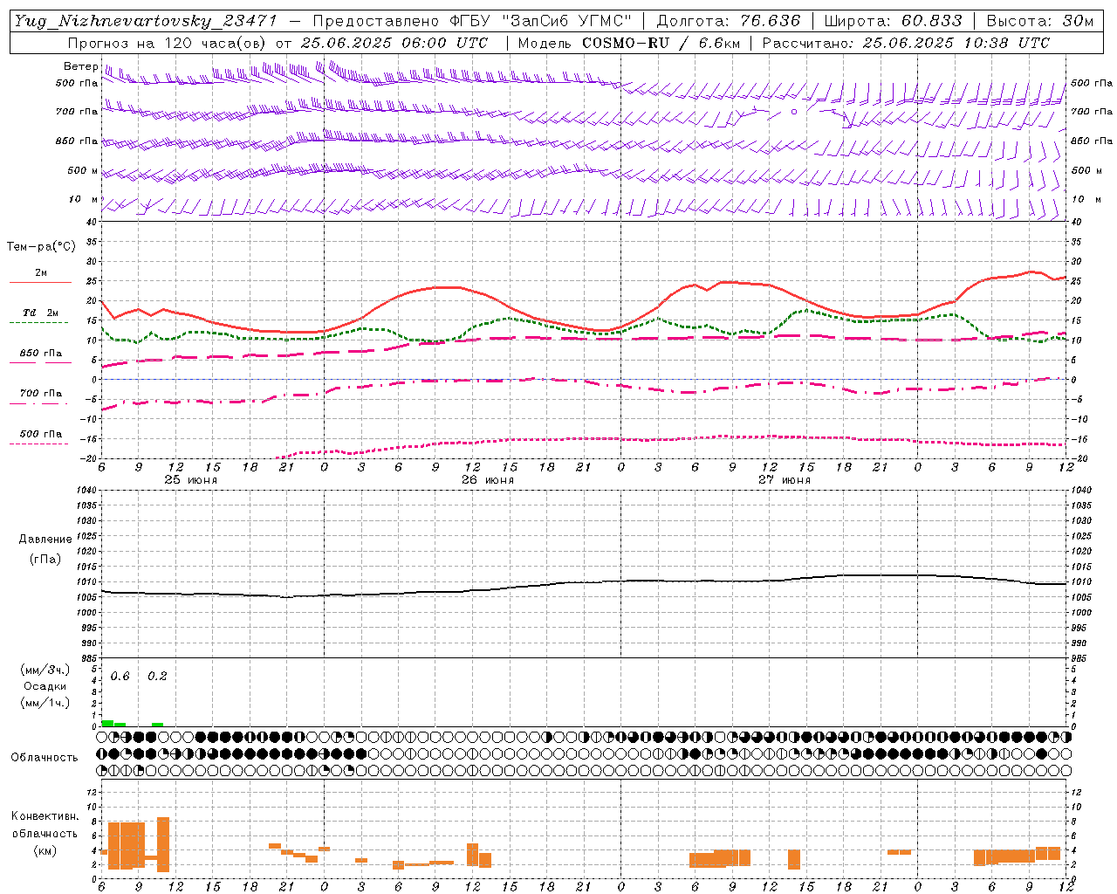
Task: Click the model name COSMO-RU / 6.6км
Action: click(x=661, y=43)
